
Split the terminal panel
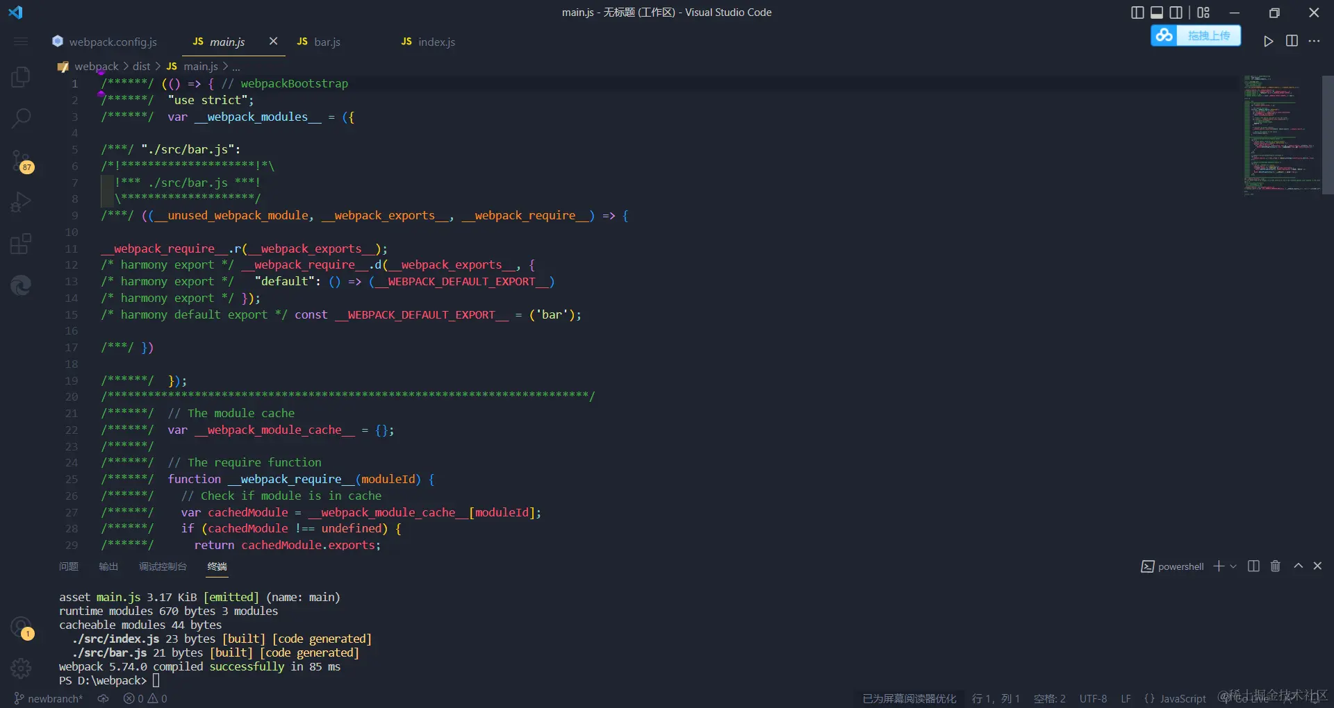1253,566
